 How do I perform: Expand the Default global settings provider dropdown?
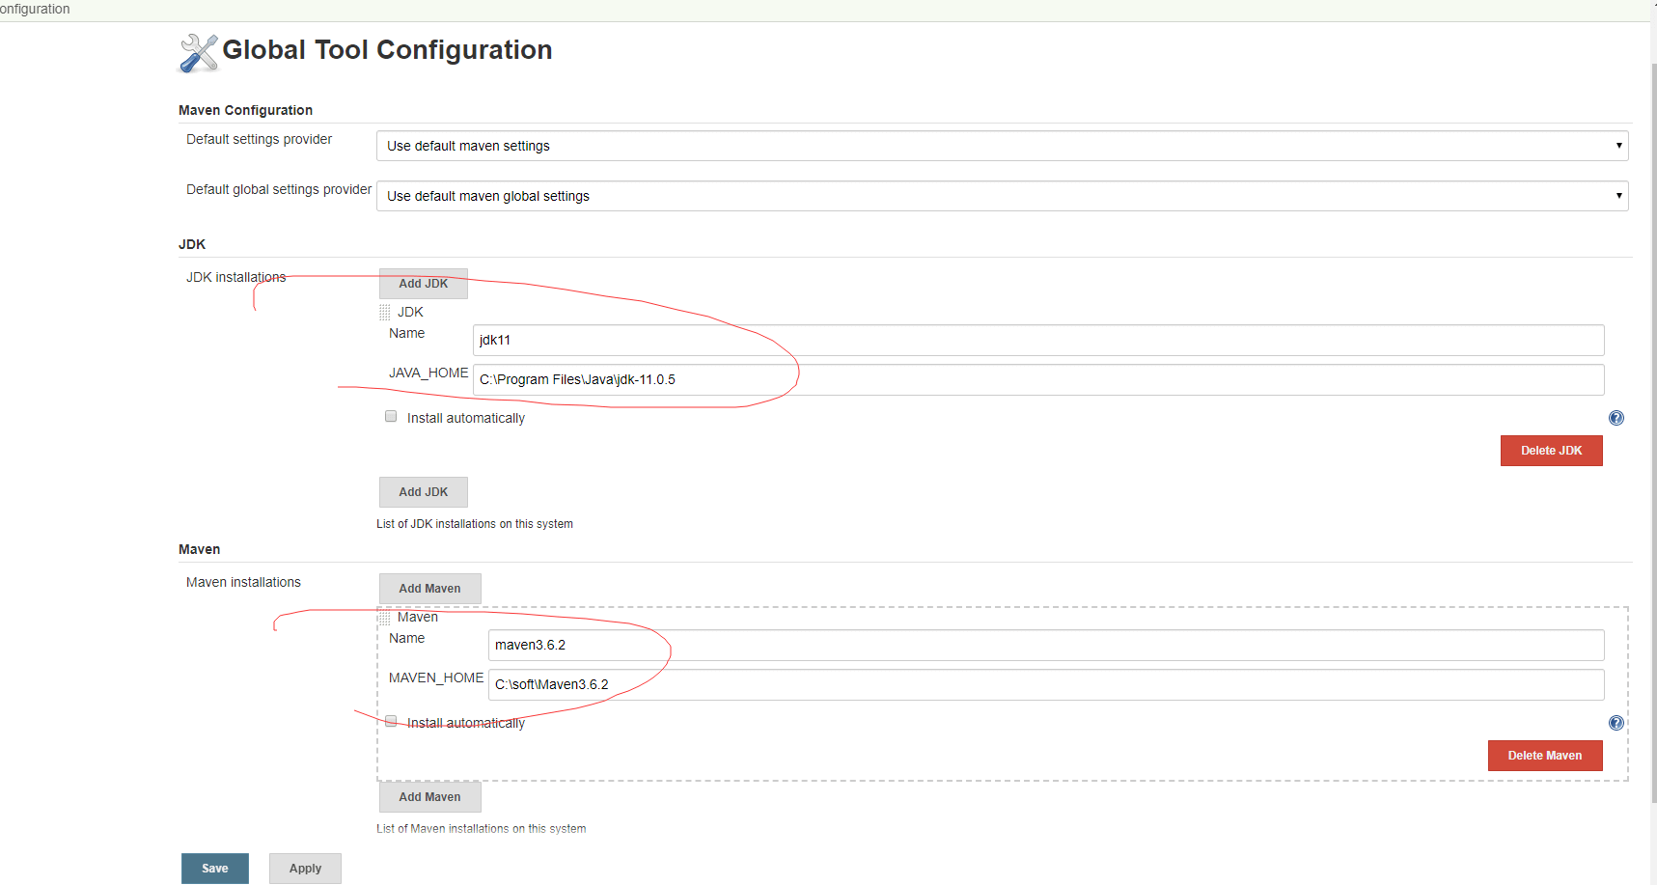click(1002, 196)
